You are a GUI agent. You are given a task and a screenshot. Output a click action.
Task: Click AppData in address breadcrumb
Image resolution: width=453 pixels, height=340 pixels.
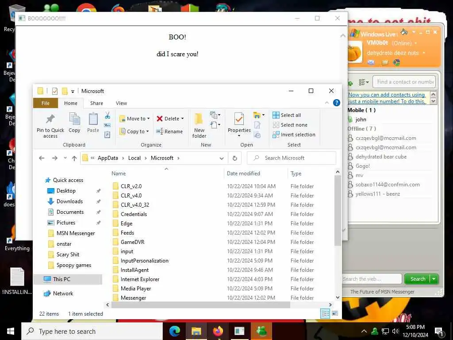(108, 158)
